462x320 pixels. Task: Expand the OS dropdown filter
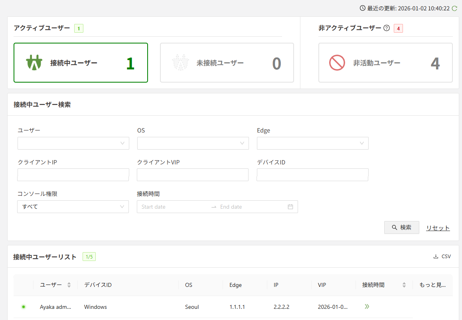(193, 143)
